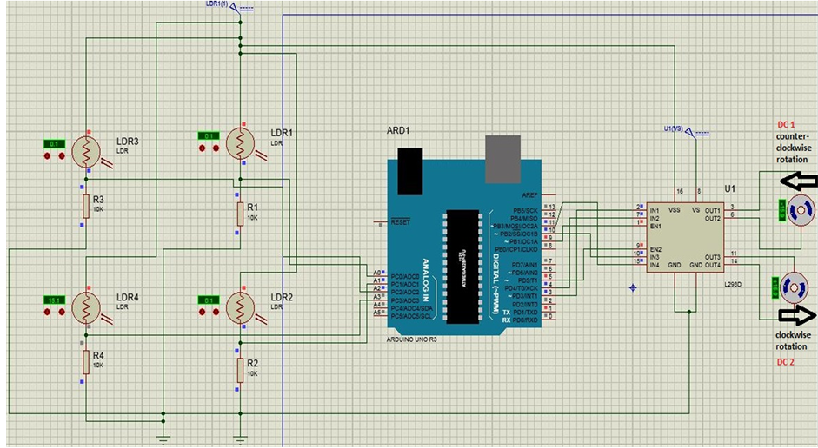Click the upper DC motor symbol
Image resolution: width=818 pixels, height=448 pixels.
point(799,209)
